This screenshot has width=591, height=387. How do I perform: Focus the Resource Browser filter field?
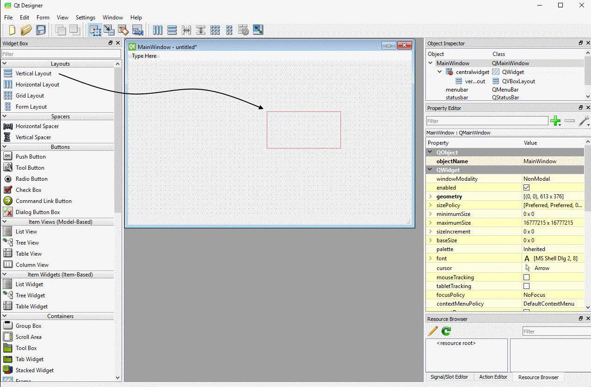(556, 332)
